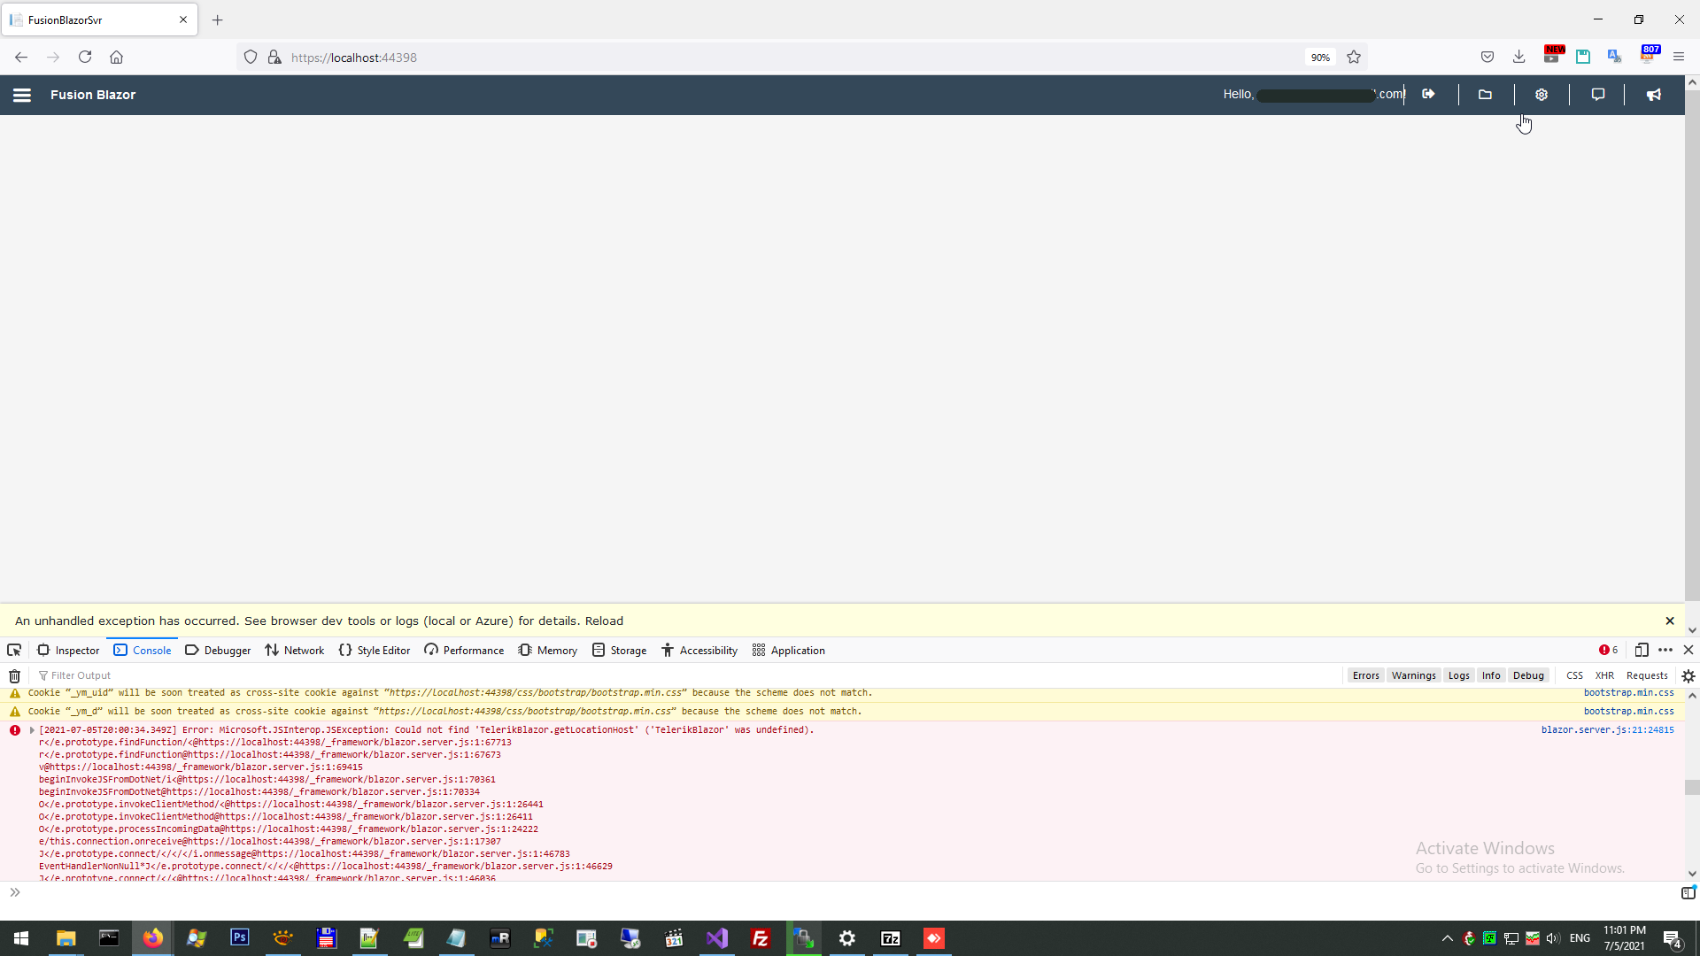Click the Filter Output field
Image resolution: width=1700 pixels, height=956 pixels.
pos(80,675)
